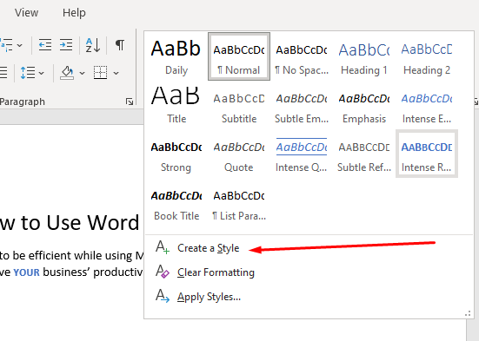
Task: Click the Borders icon
Action: coord(100,73)
